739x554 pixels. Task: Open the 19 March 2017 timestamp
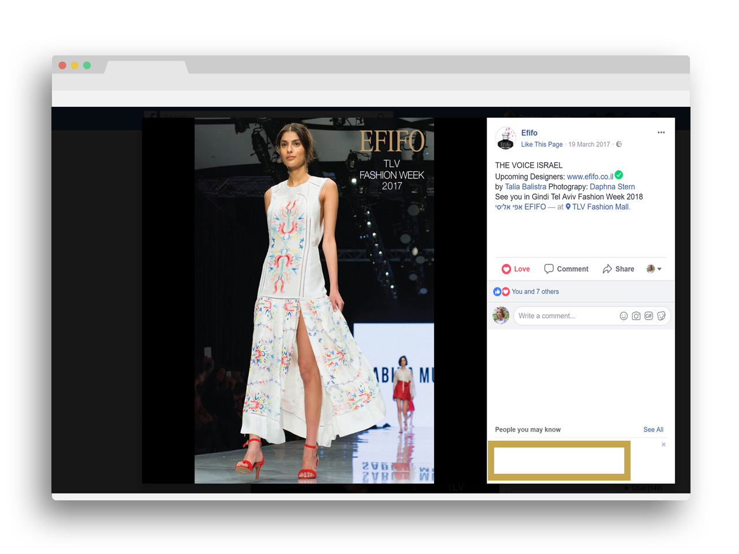pos(589,144)
